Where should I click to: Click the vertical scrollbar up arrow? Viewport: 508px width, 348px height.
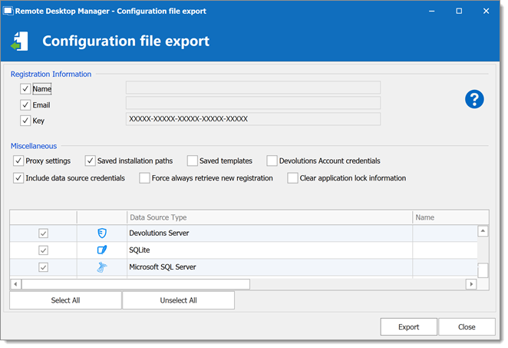[x=483, y=231]
